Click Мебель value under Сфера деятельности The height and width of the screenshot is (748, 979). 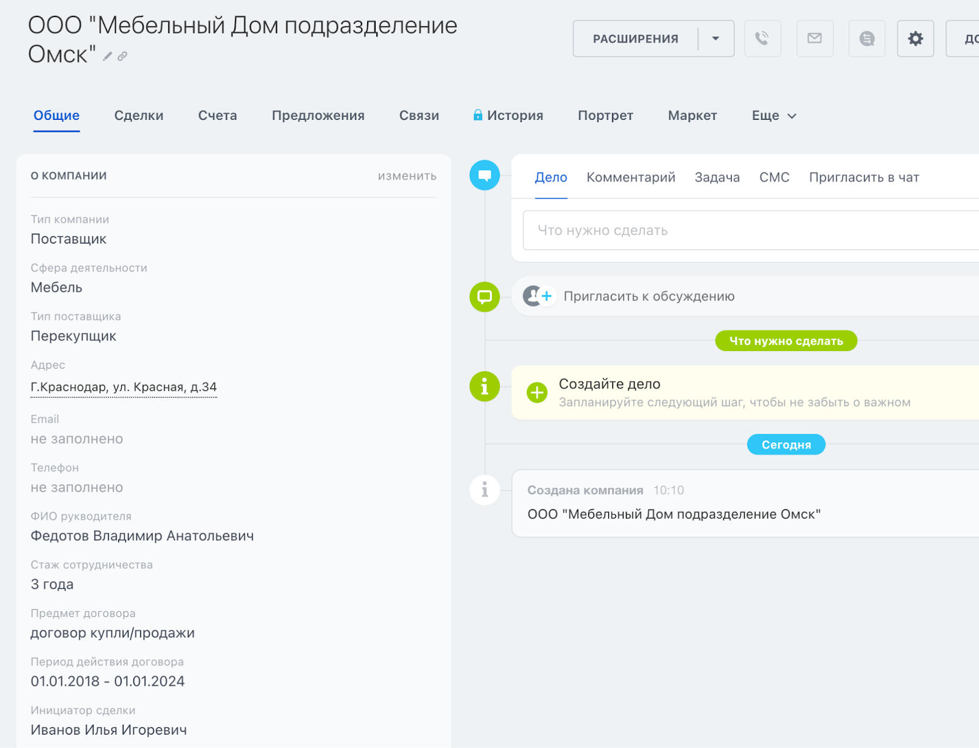pos(56,287)
